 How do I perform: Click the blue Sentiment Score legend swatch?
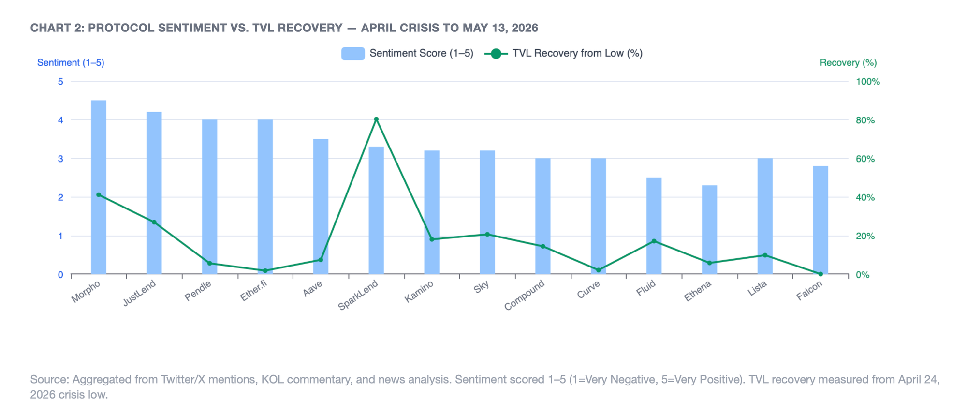click(x=353, y=54)
